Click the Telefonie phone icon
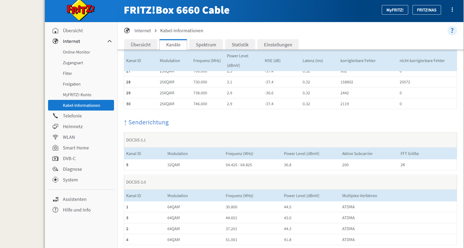 click(x=55, y=116)
